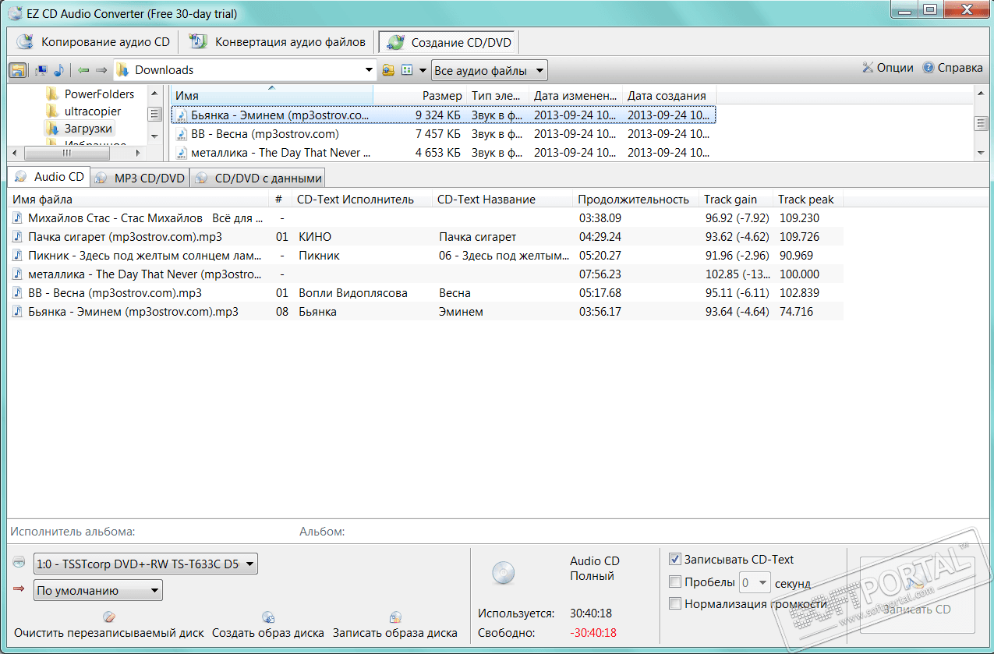
Task: Click the music icon of Пикник track row
Action: (18, 256)
